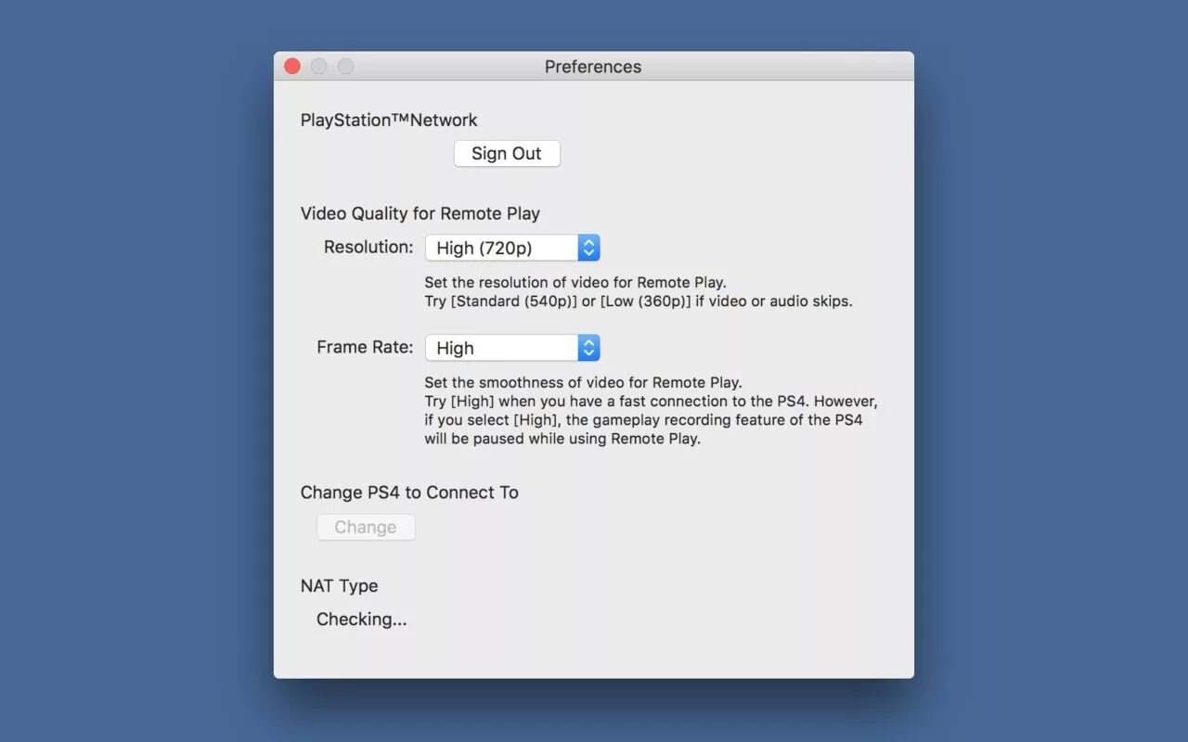
Task: Click the 'Set the resolution of video' help text
Action: [575, 283]
